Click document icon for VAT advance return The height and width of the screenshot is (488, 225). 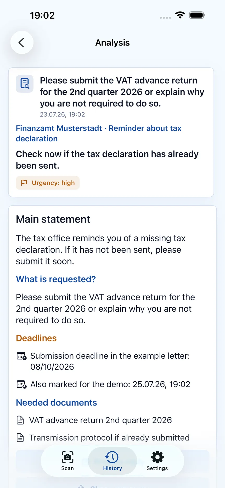(x=20, y=420)
